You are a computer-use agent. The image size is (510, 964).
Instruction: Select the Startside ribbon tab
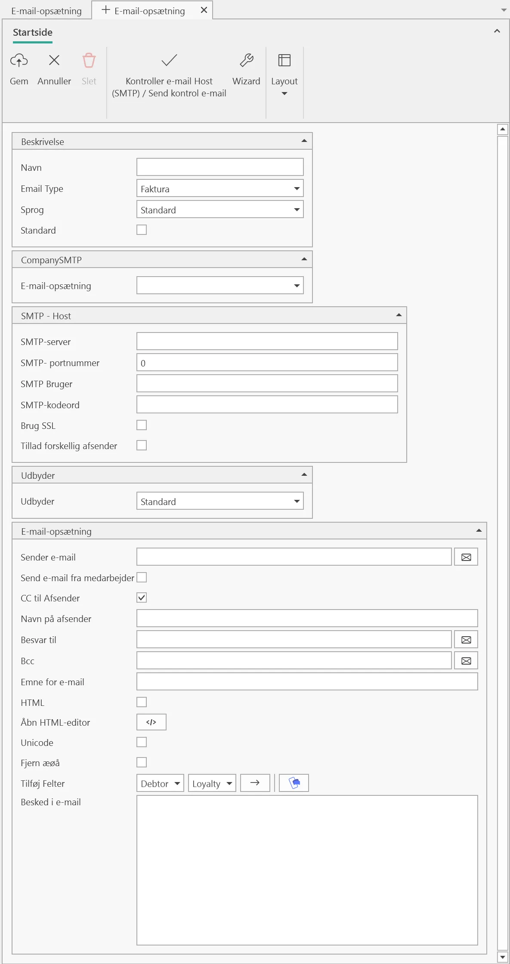pyautogui.click(x=33, y=33)
